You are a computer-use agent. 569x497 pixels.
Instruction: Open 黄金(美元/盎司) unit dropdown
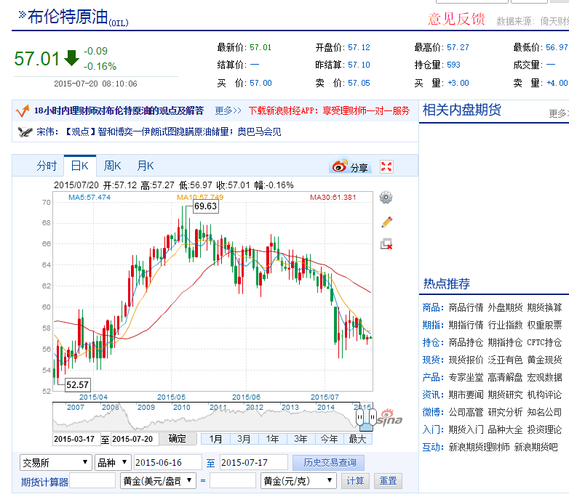tap(158, 481)
